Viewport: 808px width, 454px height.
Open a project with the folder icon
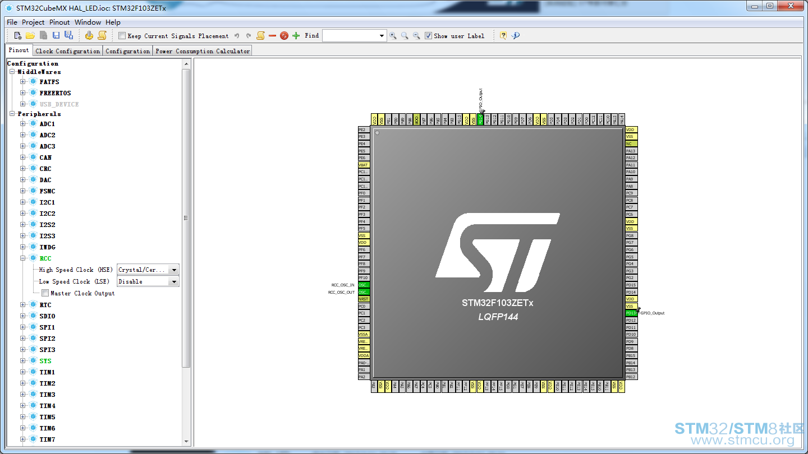[30, 36]
